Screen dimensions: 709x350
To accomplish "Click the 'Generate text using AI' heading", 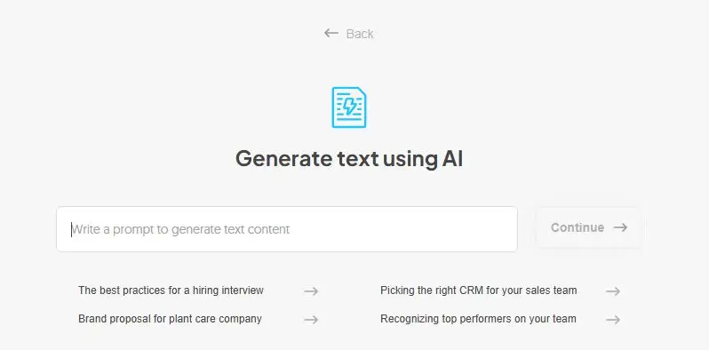I will 349,159.
